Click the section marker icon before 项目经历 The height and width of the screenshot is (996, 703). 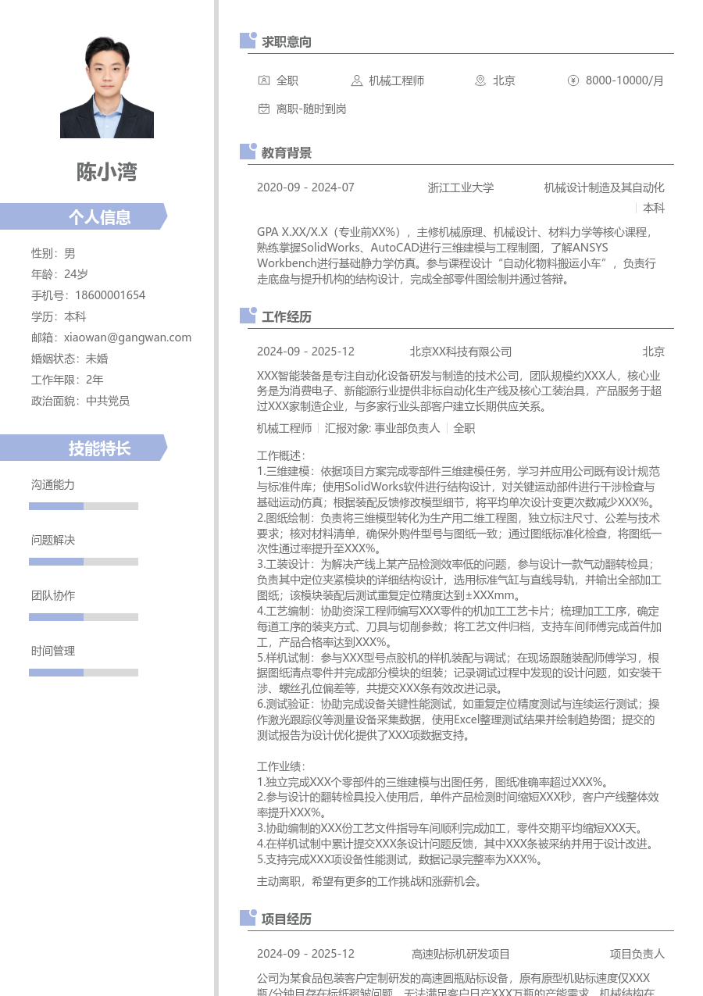[x=248, y=919]
